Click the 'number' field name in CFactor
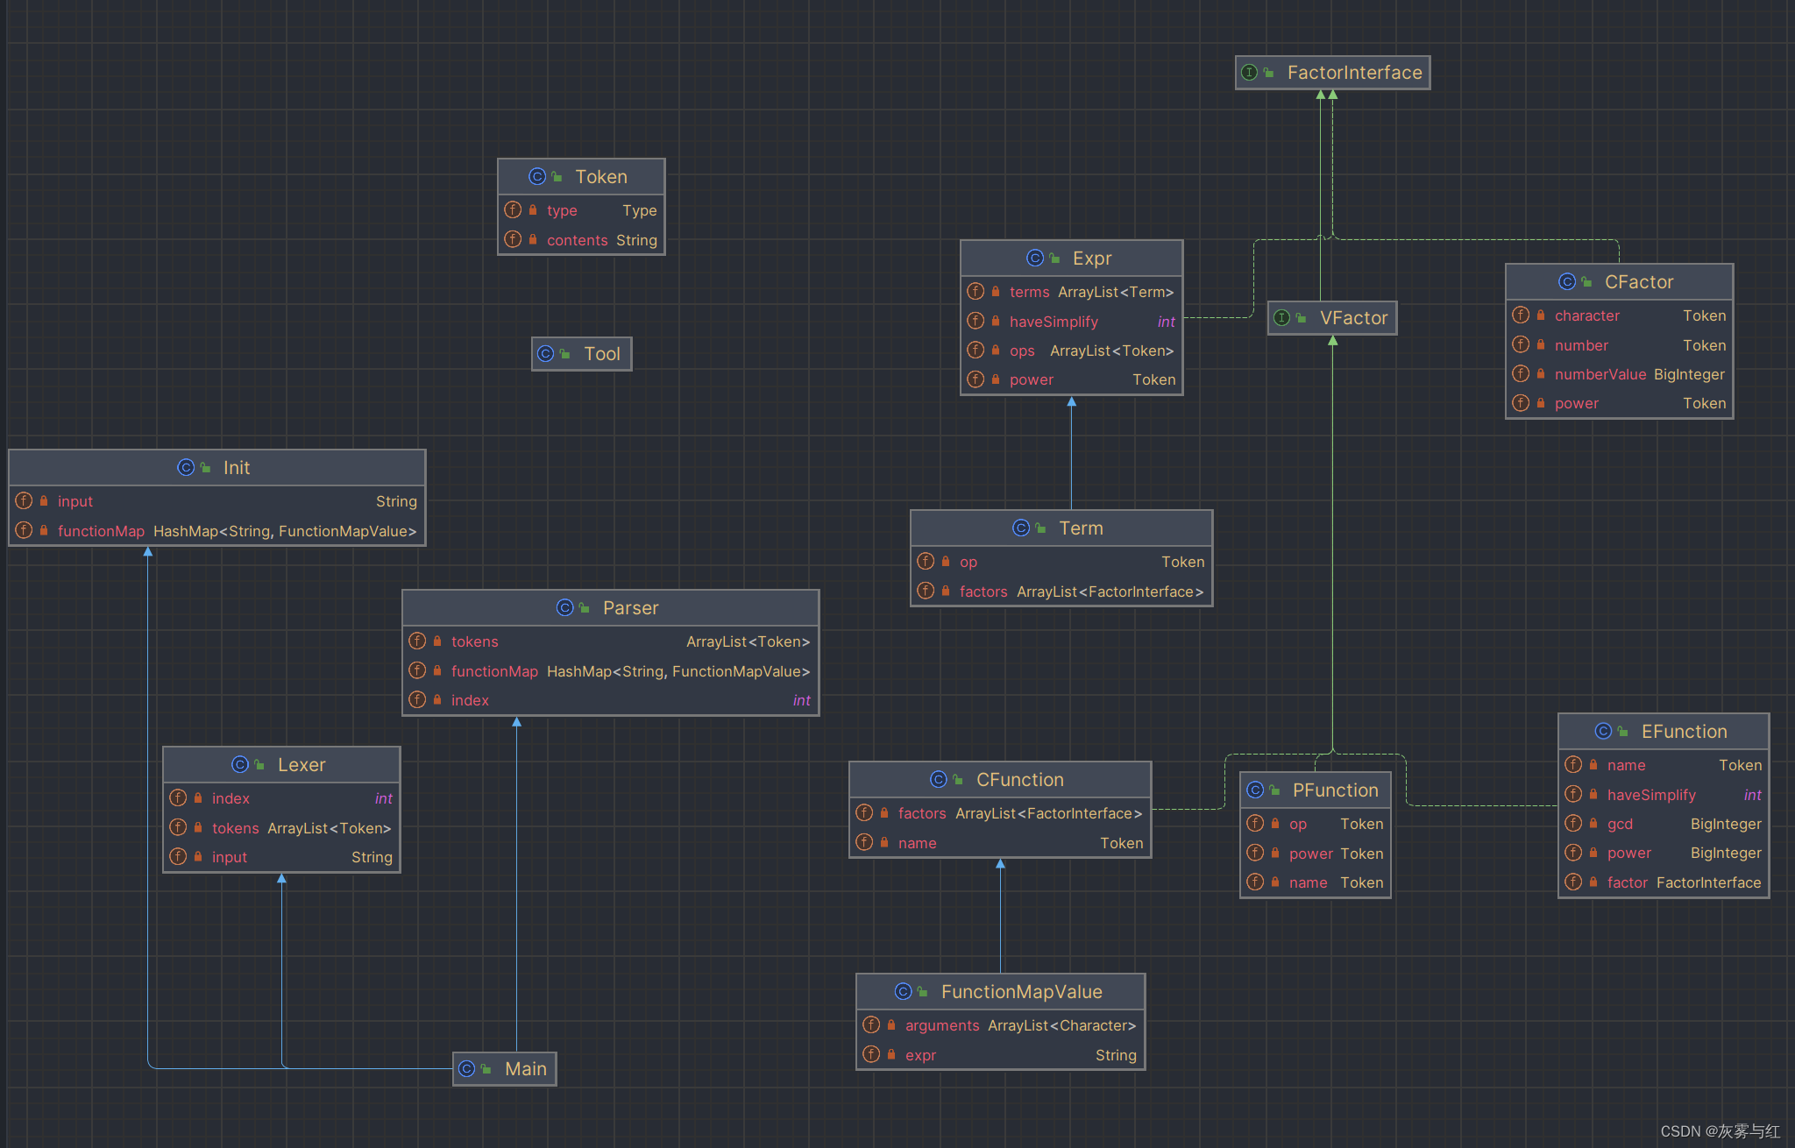The width and height of the screenshot is (1795, 1148). tap(1581, 345)
